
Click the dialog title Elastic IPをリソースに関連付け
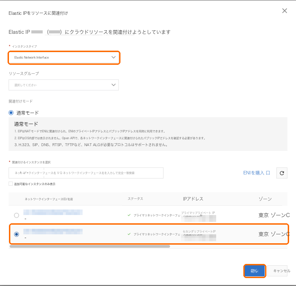(x=38, y=13)
